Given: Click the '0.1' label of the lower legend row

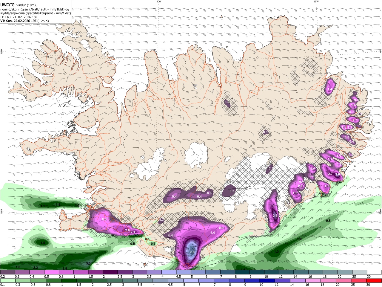Looking at the screenshot, I should click(2, 285).
